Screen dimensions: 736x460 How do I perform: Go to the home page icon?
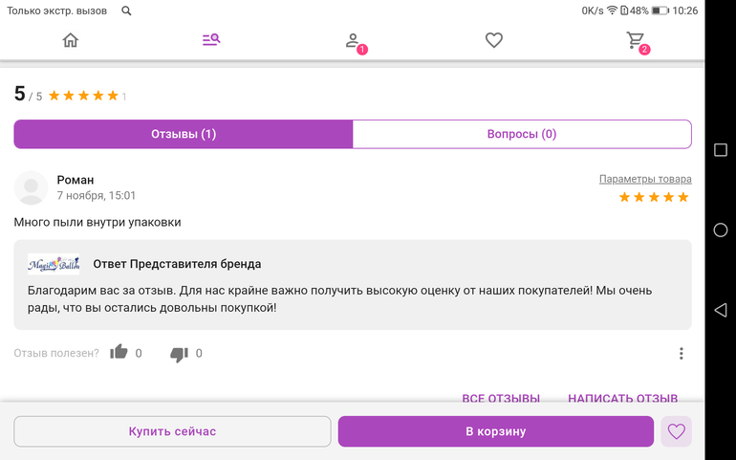[x=70, y=40]
